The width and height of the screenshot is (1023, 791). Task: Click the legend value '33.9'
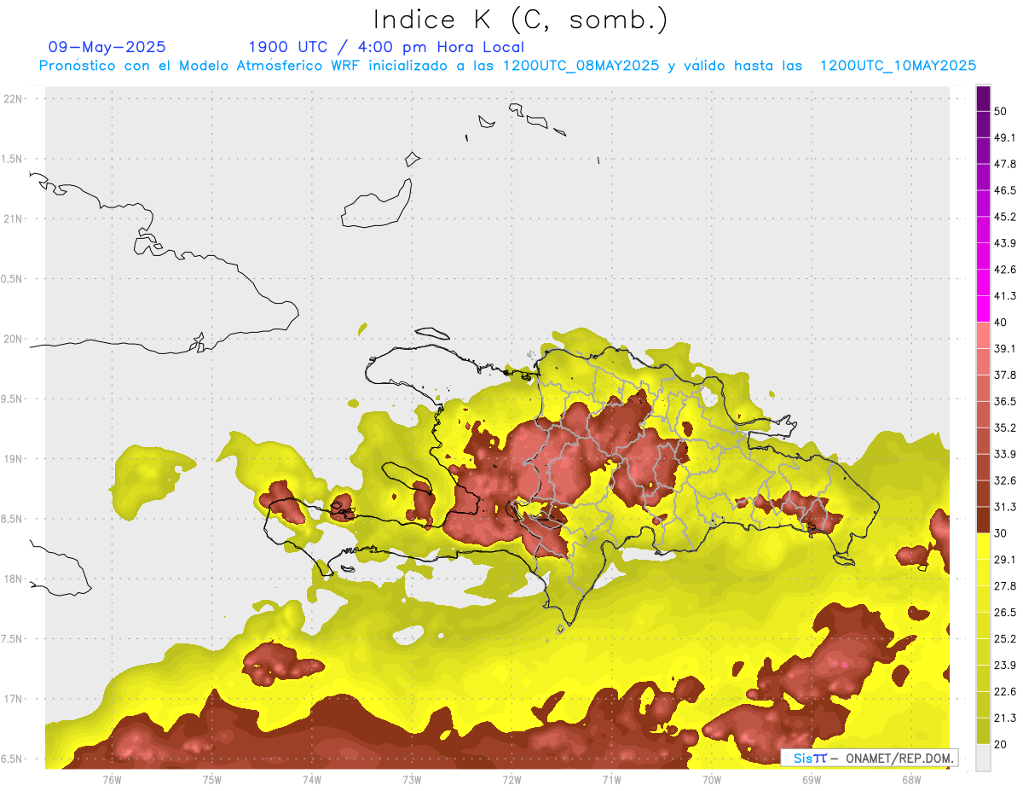(x=1004, y=454)
